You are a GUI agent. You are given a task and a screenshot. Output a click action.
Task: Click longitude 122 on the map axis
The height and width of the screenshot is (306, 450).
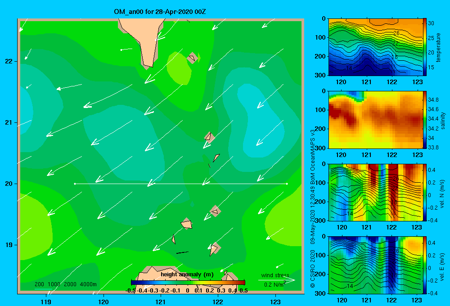point(218,301)
